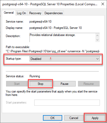Stop the running PostgreSQL service
Viewport: 107px width, 123px height.
(41, 84)
